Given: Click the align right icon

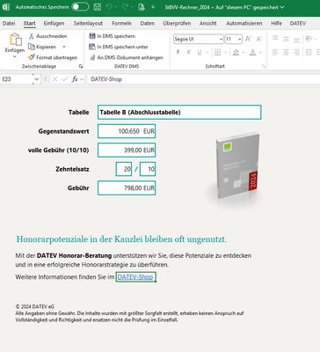Looking at the screenshot, I should tap(297, 53).
